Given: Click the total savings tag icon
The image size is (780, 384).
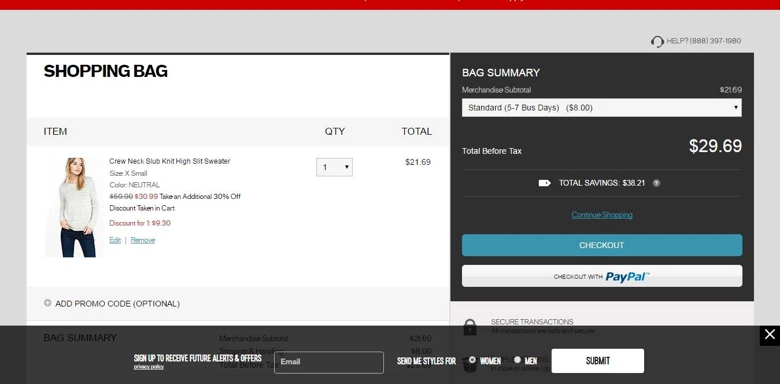Looking at the screenshot, I should [544, 183].
